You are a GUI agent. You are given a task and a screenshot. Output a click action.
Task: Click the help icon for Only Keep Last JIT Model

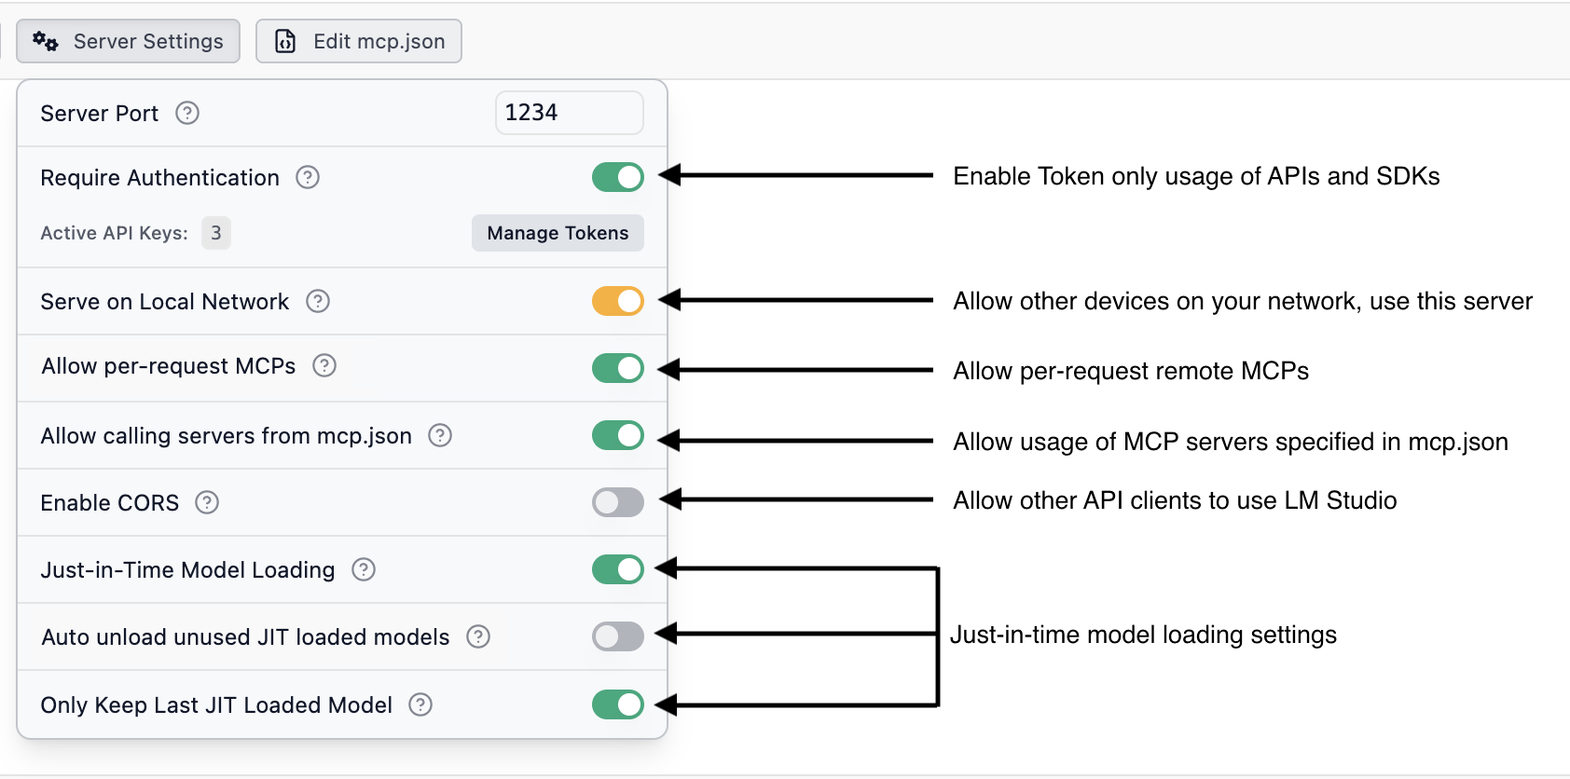click(420, 704)
